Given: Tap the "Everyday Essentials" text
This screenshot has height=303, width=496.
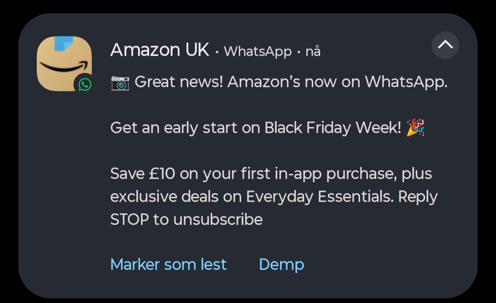Looking at the screenshot, I should (320, 196).
